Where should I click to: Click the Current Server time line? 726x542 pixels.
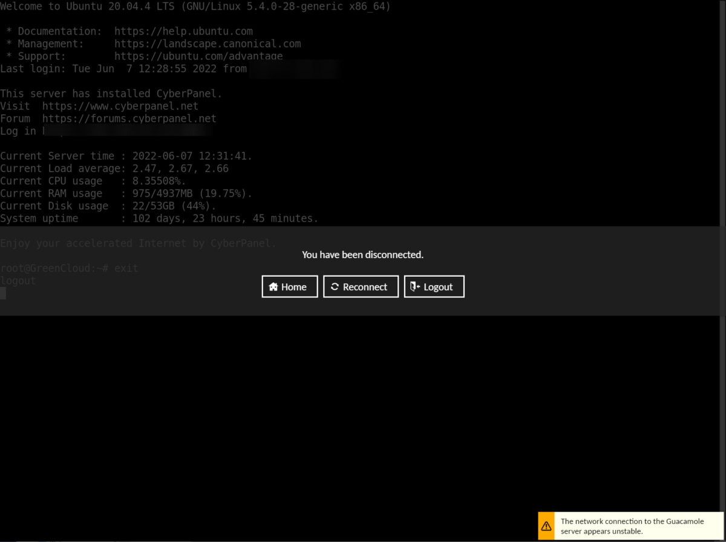pyautogui.click(x=126, y=156)
